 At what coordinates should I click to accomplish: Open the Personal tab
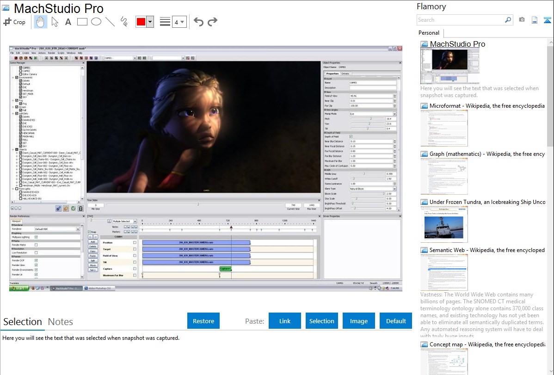tap(429, 33)
